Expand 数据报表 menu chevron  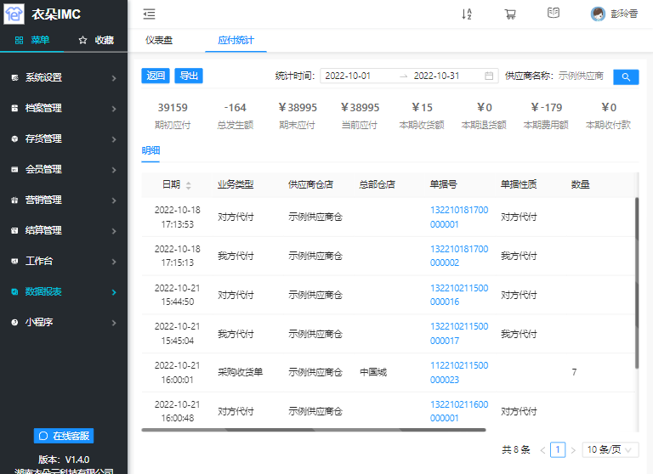coord(114,292)
